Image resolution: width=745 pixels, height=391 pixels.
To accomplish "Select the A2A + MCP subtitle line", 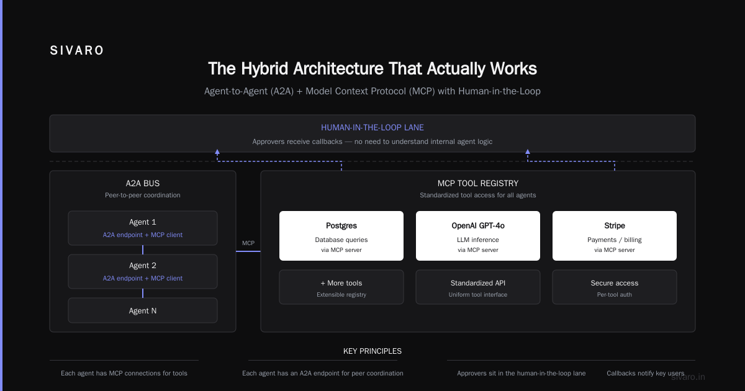I will 372,91.
